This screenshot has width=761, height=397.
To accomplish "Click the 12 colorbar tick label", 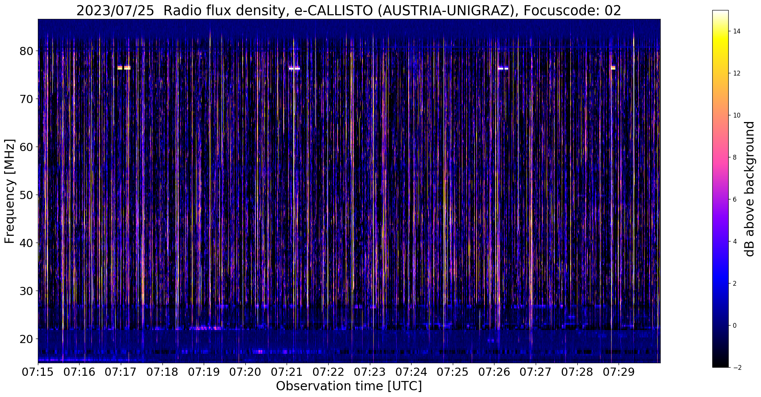I will point(736,73).
